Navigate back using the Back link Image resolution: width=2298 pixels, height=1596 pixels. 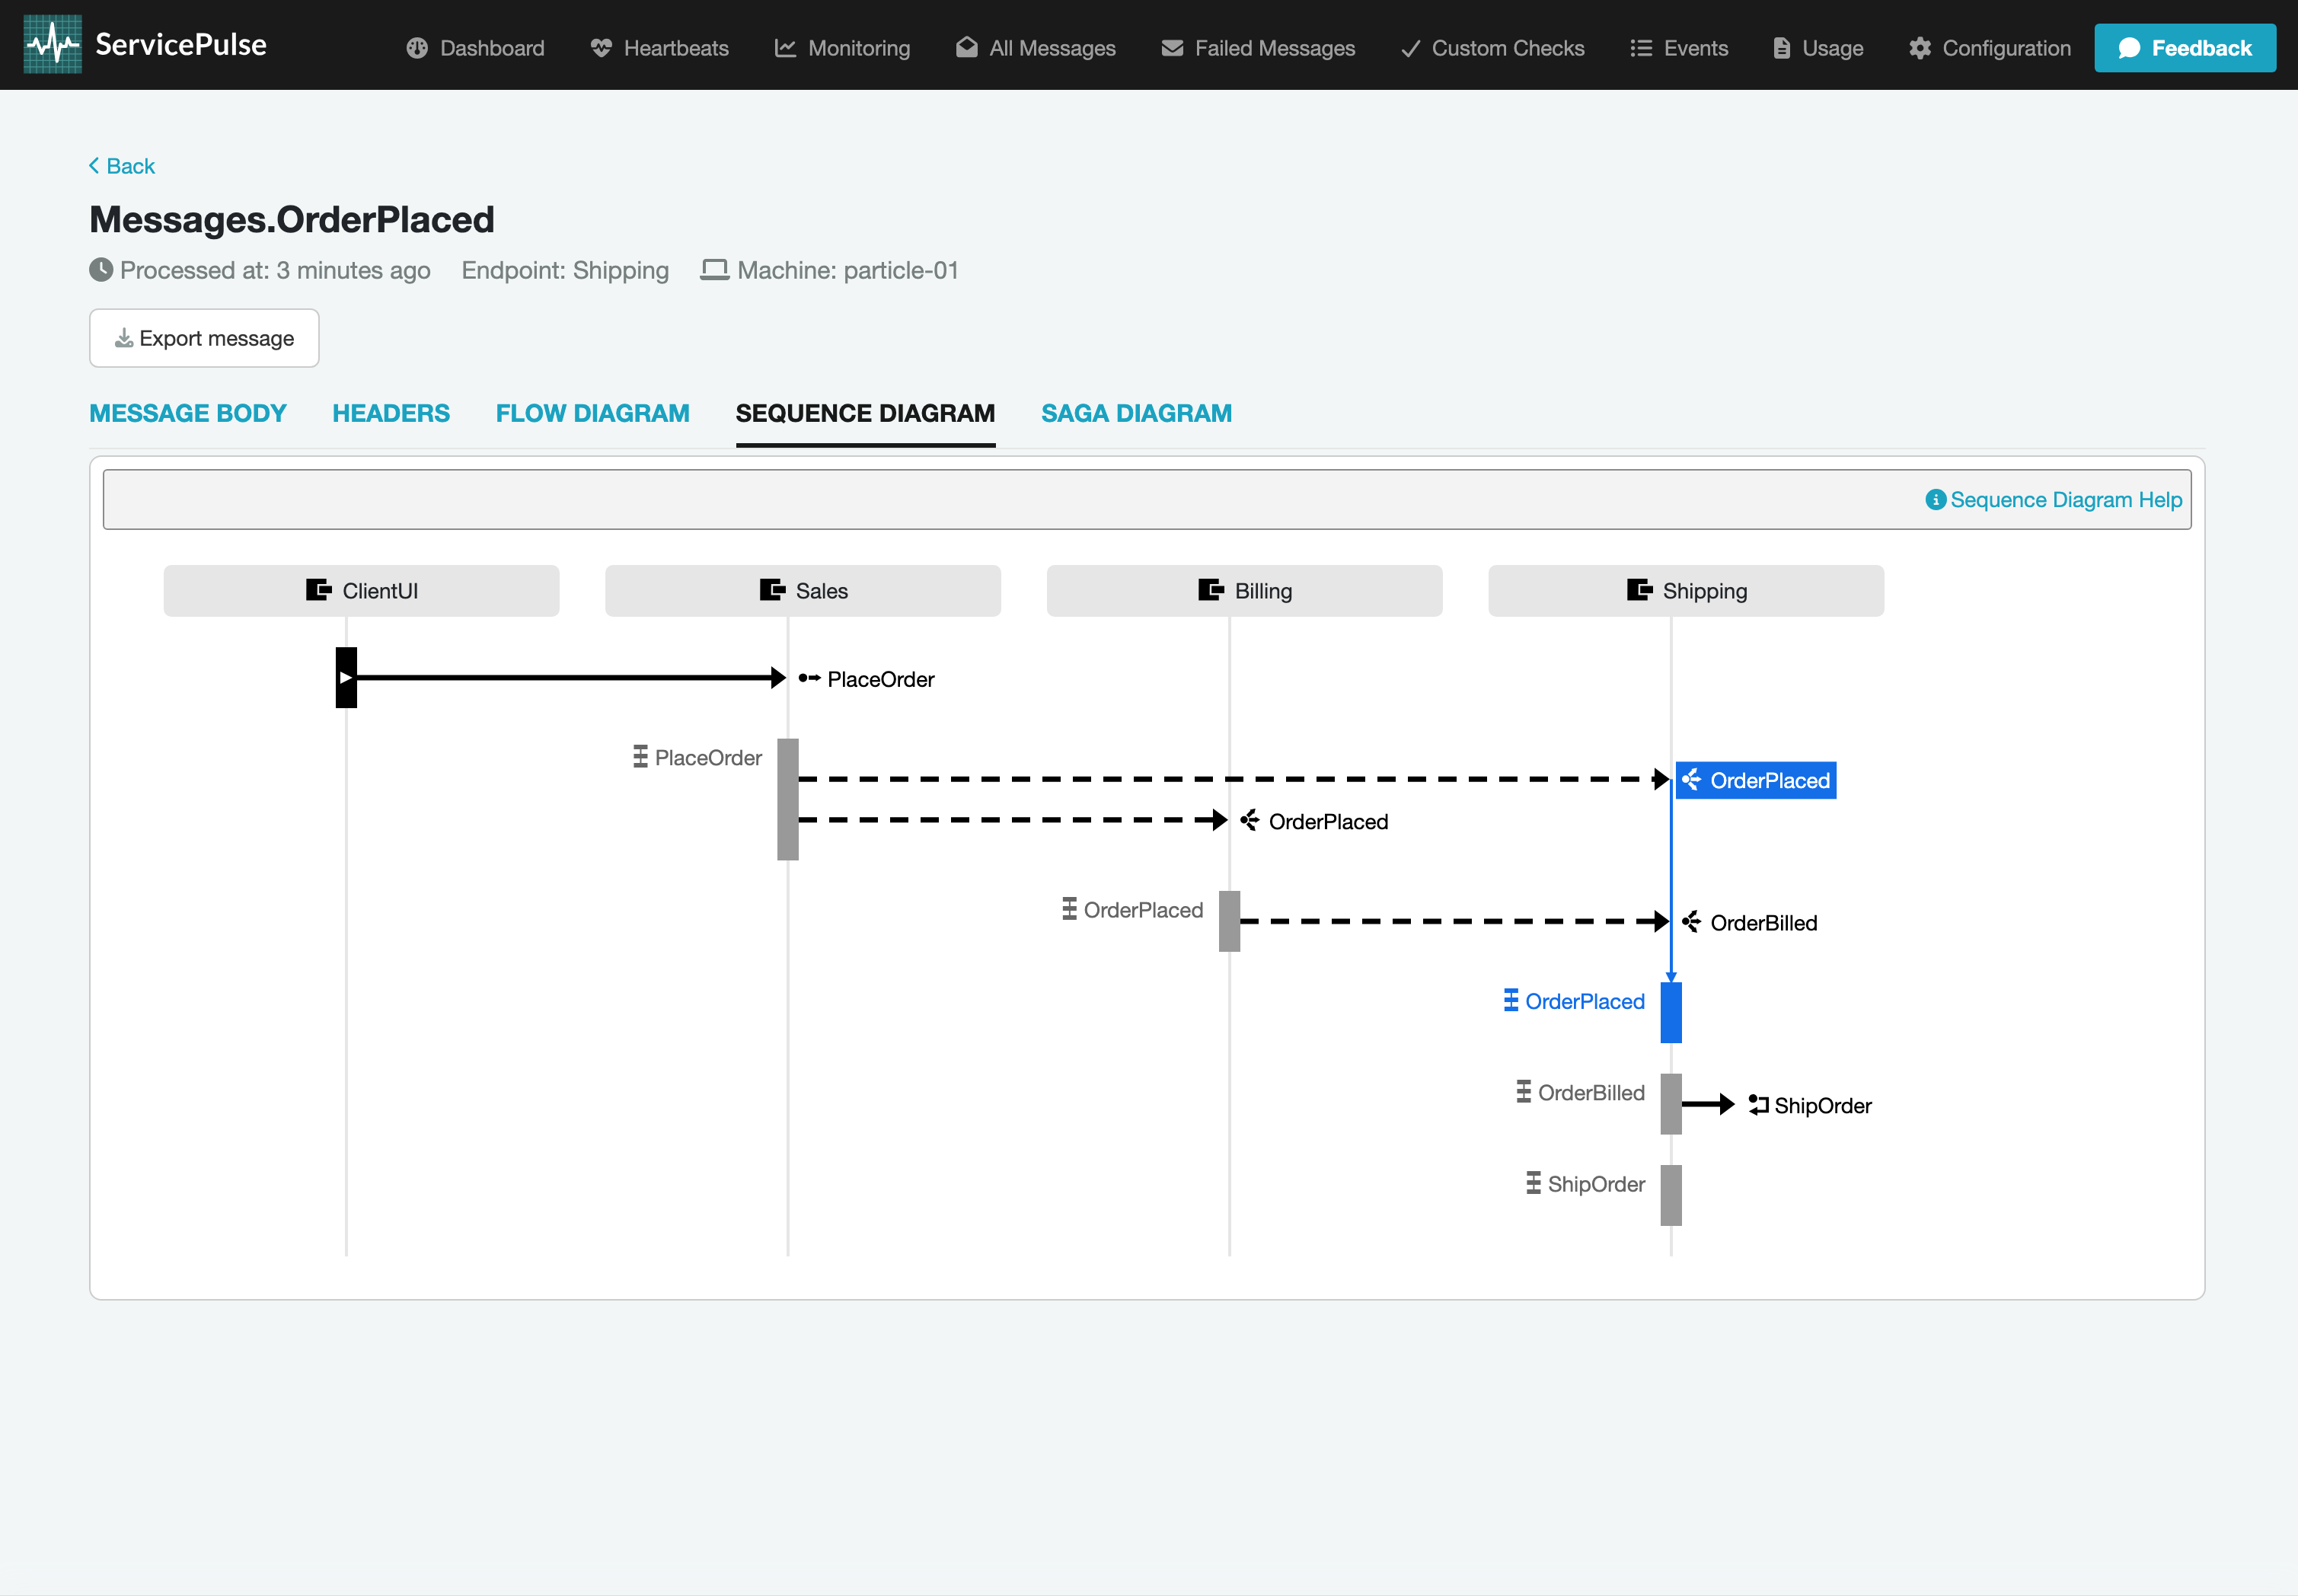[x=122, y=165]
